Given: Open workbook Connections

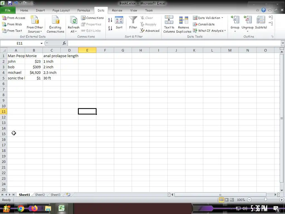Looking at the screenshot, I should click(92, 18).
